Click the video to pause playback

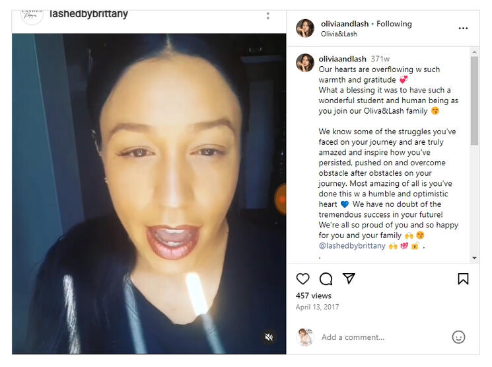click(149, 194)
